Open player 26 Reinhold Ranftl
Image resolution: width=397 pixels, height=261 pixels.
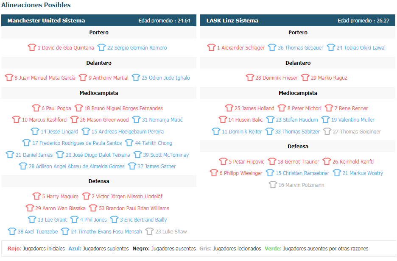353,162
